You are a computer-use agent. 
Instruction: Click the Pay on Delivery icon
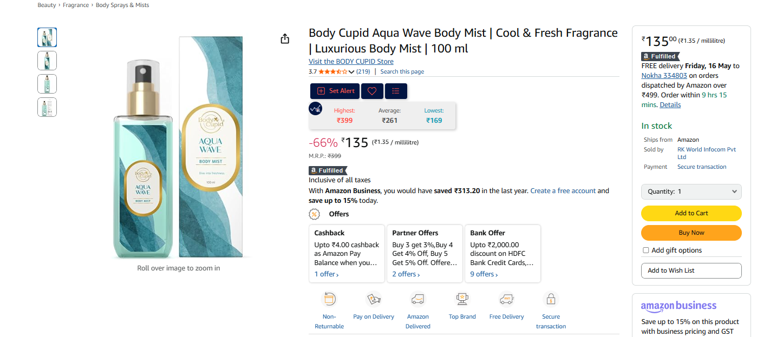(374, 299)
